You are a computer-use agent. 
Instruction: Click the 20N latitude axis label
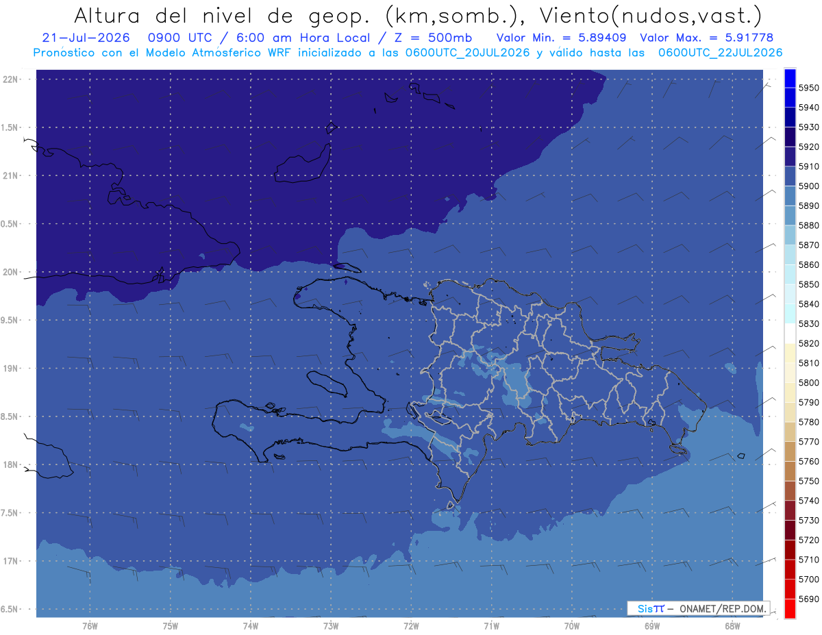(12, 272)
